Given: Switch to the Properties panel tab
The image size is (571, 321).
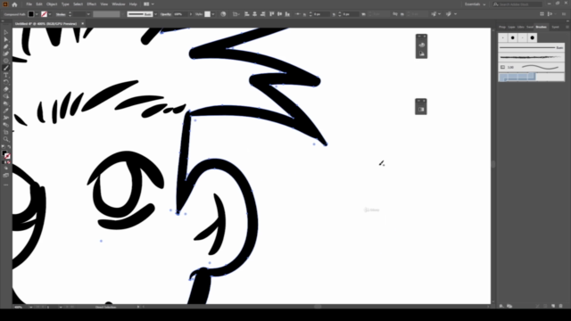Looking at the screenshot, I should [502, 27].
